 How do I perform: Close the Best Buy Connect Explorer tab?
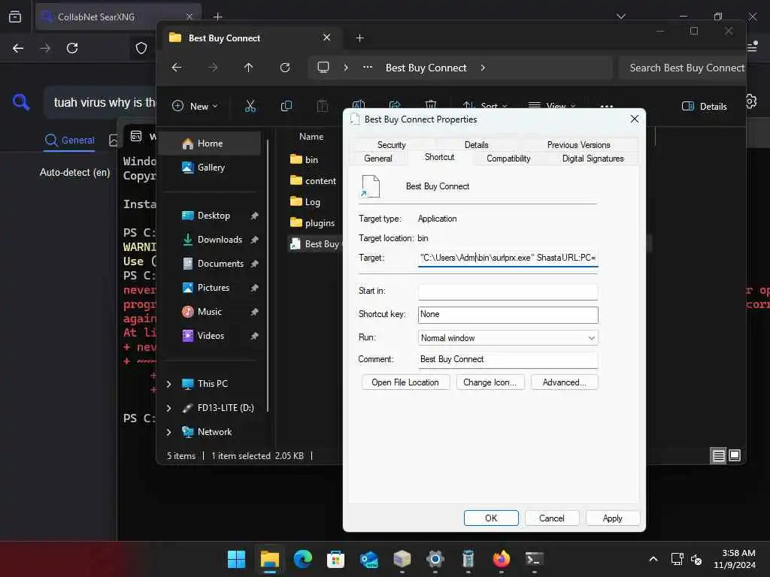pyautogui.click(x=326, y=38)
